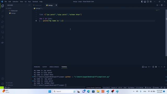
Task: Open the Go menu
Action: (26, 2)
